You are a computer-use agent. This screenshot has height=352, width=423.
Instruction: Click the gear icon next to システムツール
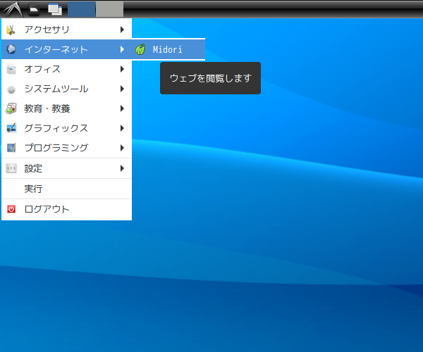tap(11, 89)
